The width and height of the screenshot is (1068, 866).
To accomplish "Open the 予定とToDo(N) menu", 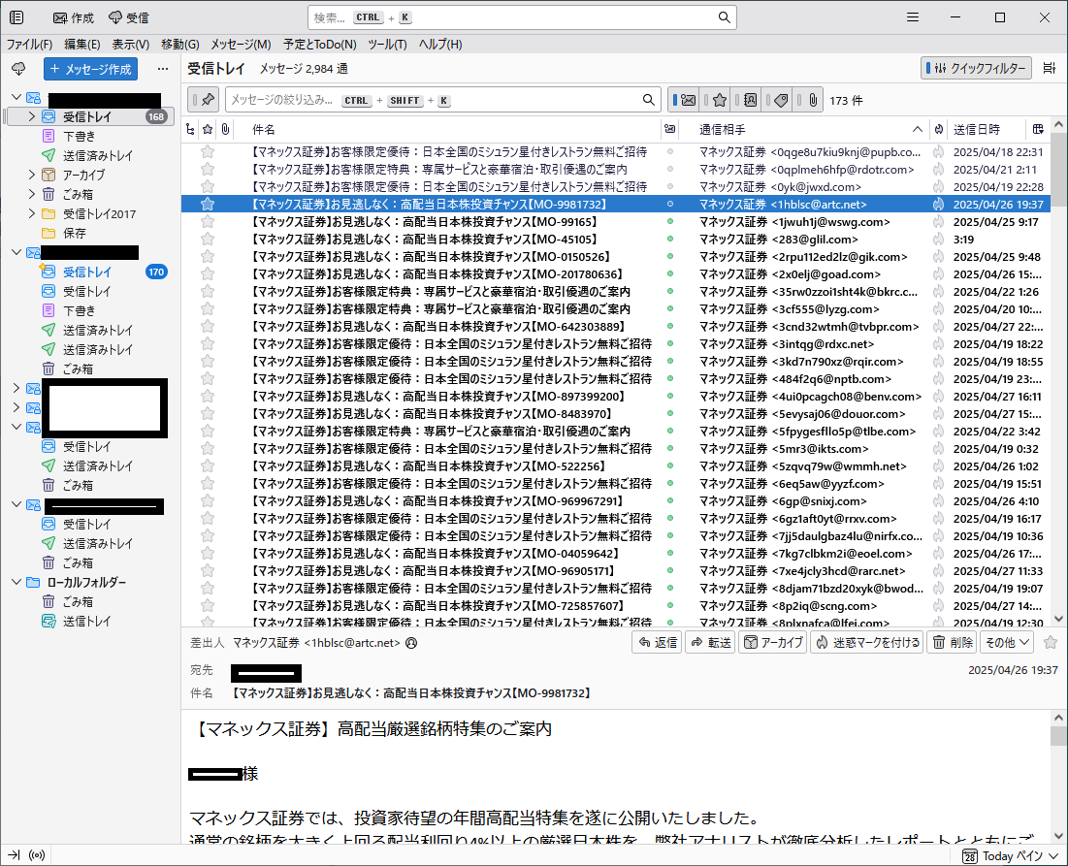I will point(319,45).
